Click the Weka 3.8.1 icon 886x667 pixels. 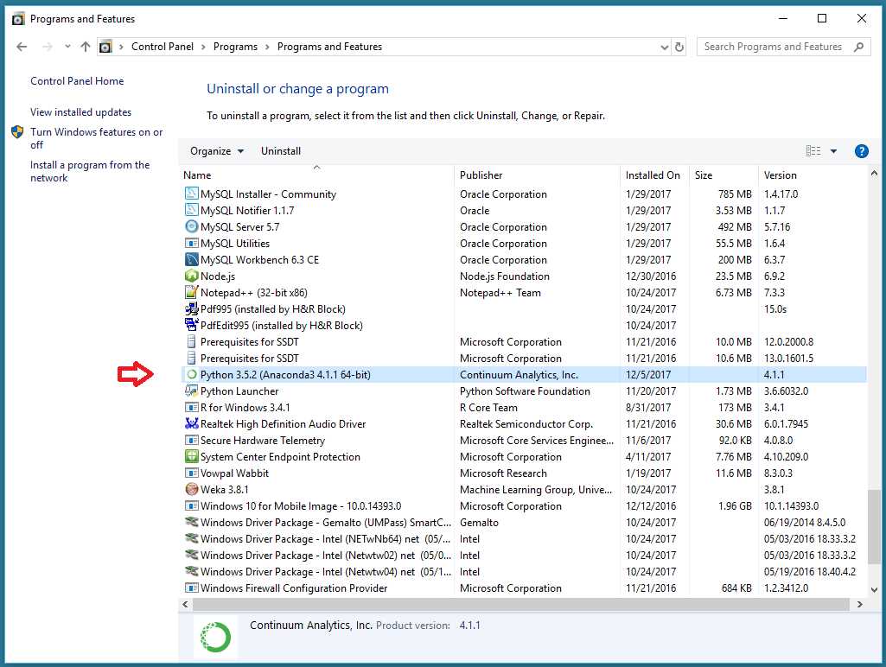(192, 489)
